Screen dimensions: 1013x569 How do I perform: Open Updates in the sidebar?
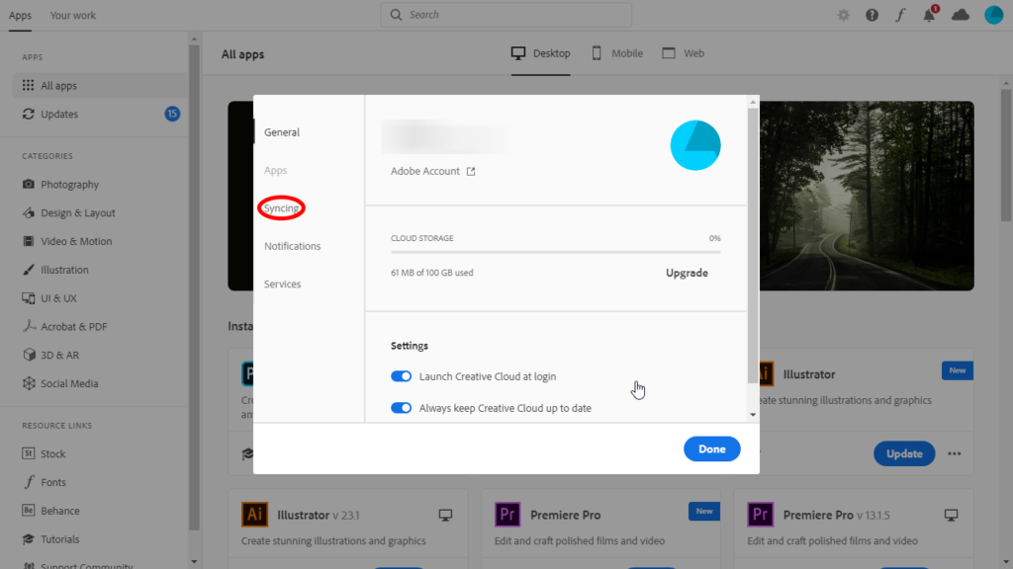(101, 114)
